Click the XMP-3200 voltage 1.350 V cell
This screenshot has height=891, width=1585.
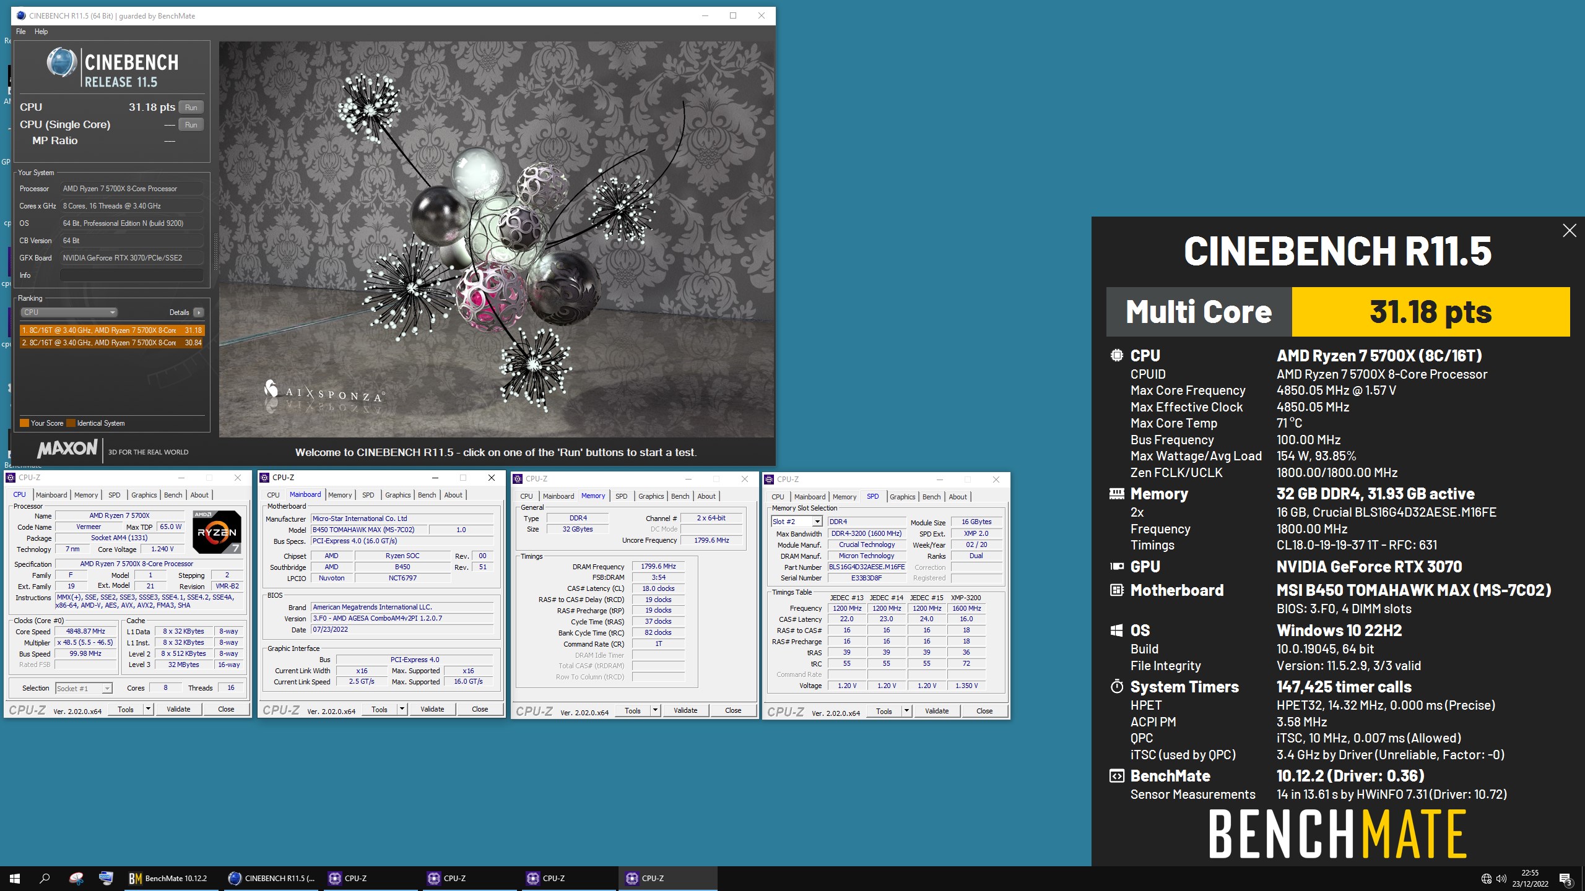tap(966, 686)
